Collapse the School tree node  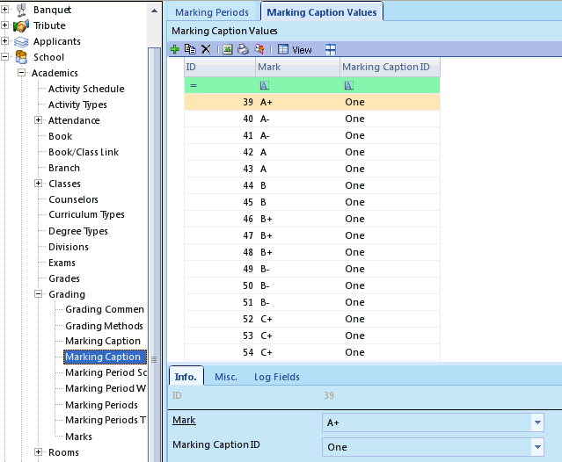4,56
